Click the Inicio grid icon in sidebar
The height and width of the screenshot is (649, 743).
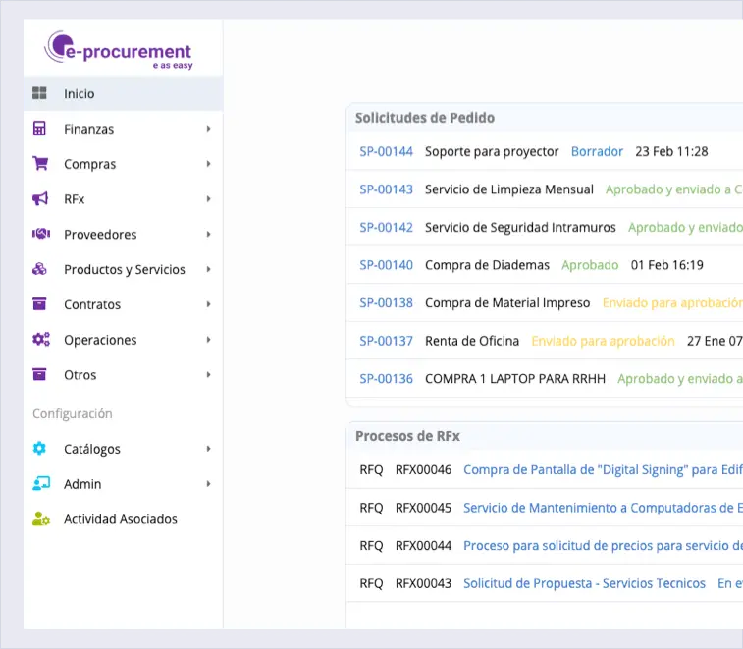coord(40,94)
